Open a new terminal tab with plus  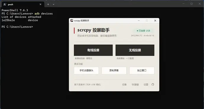click(48, 4)
